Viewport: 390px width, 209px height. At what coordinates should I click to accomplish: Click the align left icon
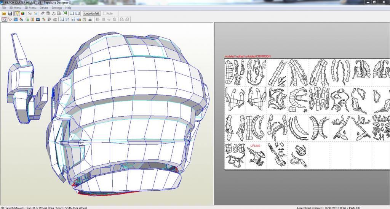pos(97,19)
